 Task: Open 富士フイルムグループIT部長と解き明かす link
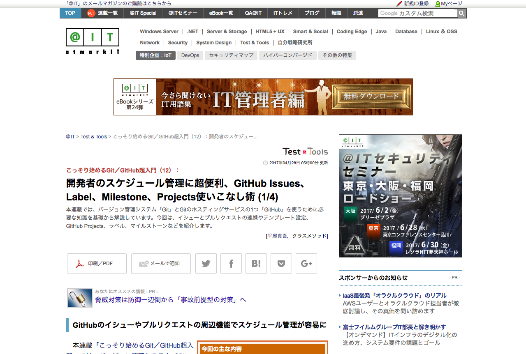(x=394, y=327)
